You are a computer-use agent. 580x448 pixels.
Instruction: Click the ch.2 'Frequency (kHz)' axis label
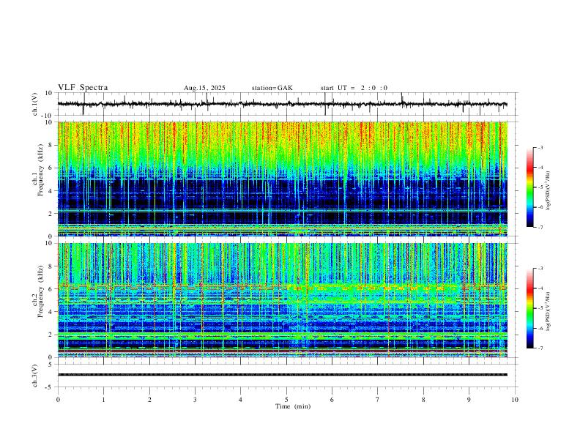click(x=40, y=291)
